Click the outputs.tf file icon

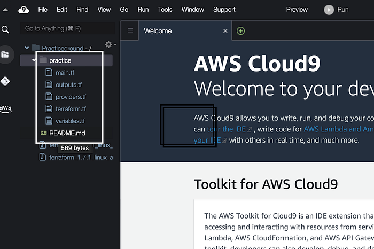click(49, 84)
